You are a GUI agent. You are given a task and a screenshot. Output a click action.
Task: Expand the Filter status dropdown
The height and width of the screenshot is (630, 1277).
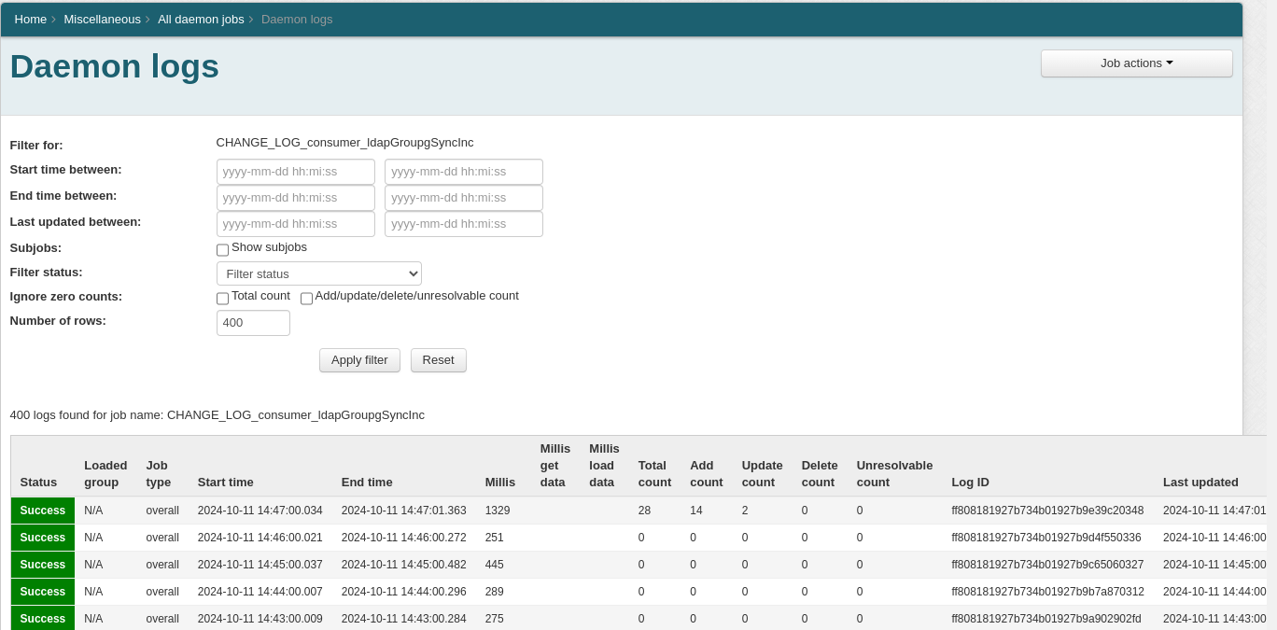pos(318,273)
